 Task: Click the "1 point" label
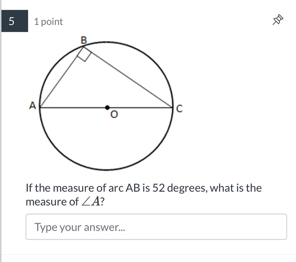(48, 21)
